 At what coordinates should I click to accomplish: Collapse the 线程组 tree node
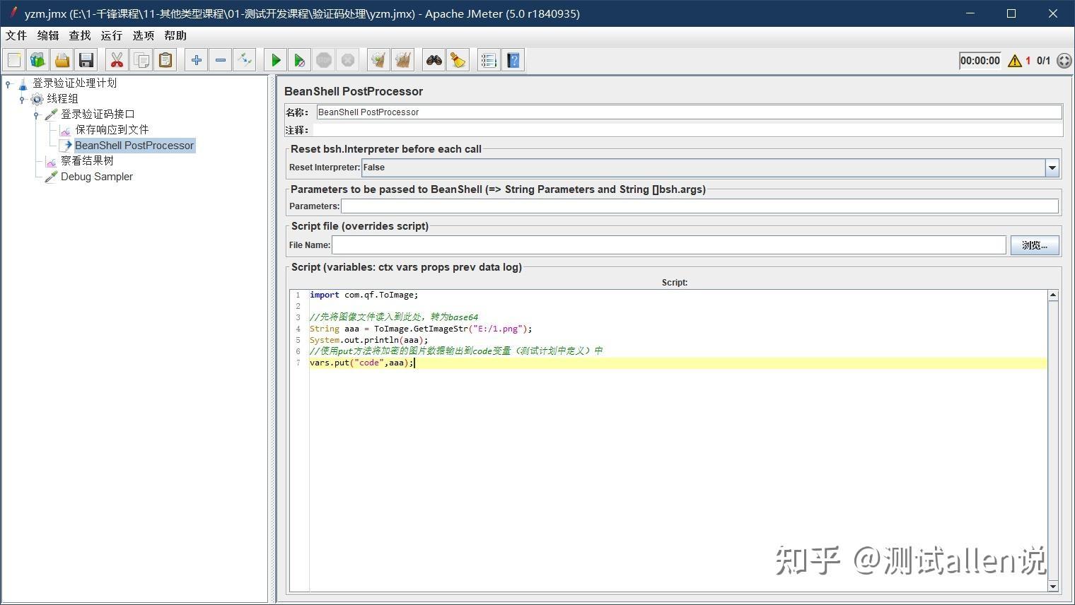tap(22, 100)
